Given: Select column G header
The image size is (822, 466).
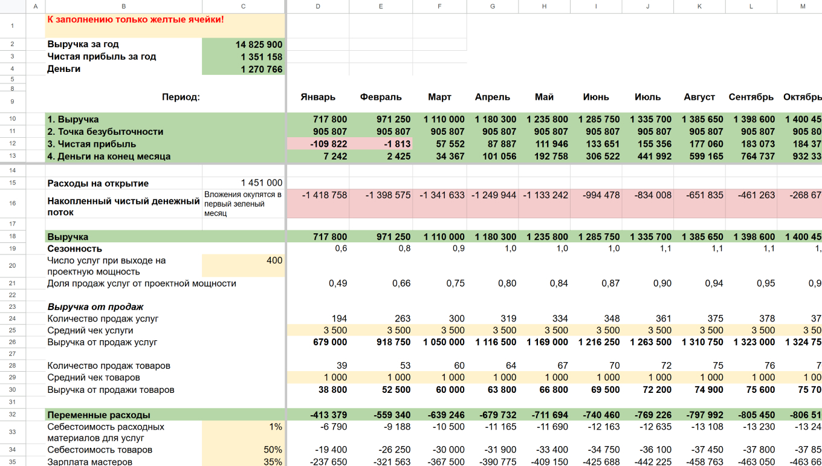Looking at the screenshot, I should point(493,6).
